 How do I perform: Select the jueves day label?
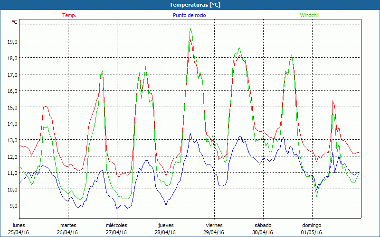click(165, 225)
